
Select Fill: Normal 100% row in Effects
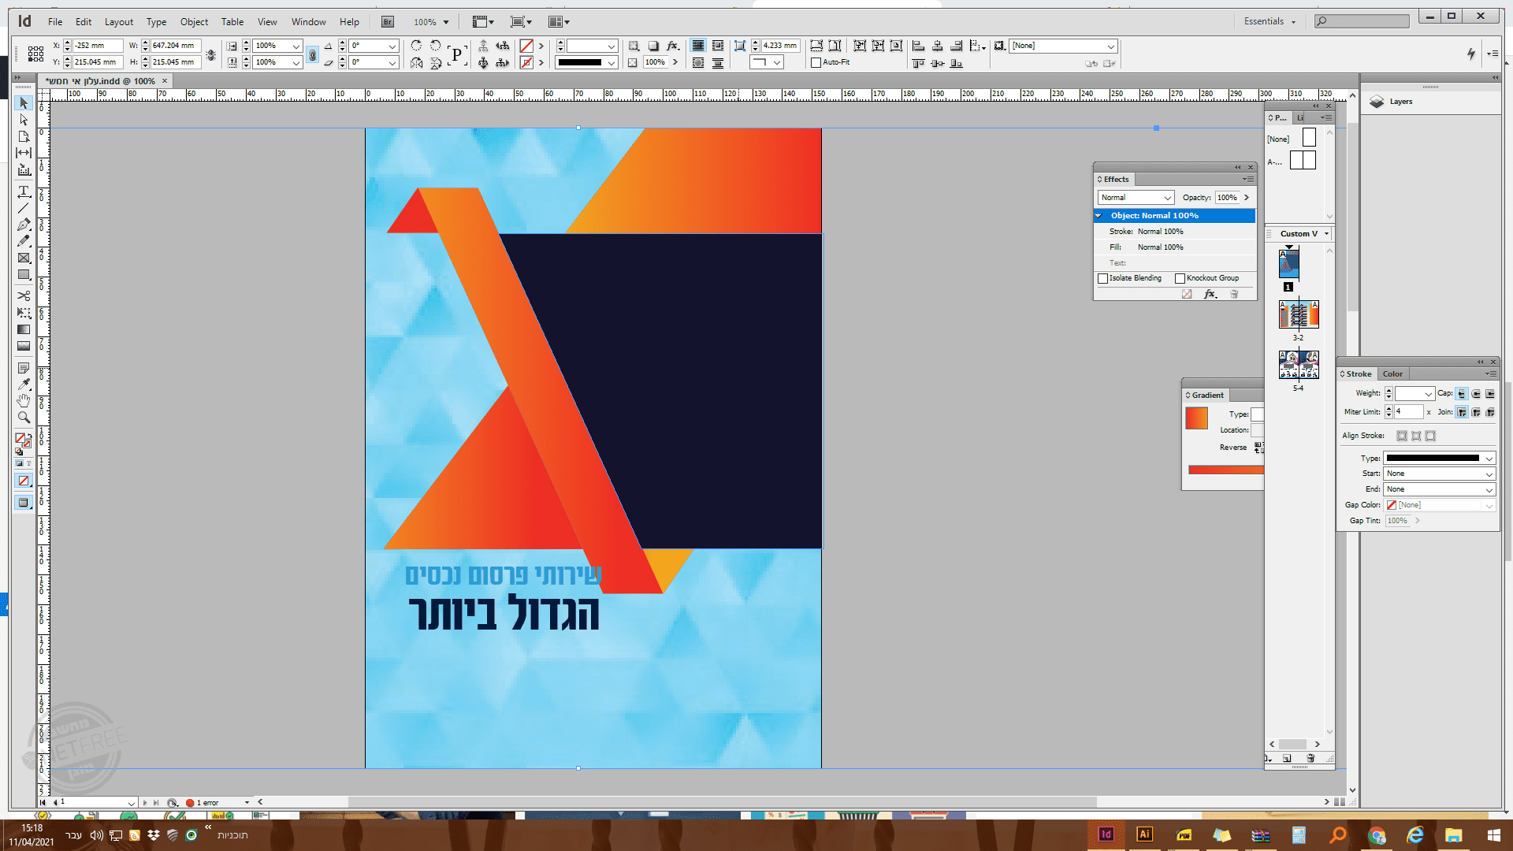coord(1160,247)
